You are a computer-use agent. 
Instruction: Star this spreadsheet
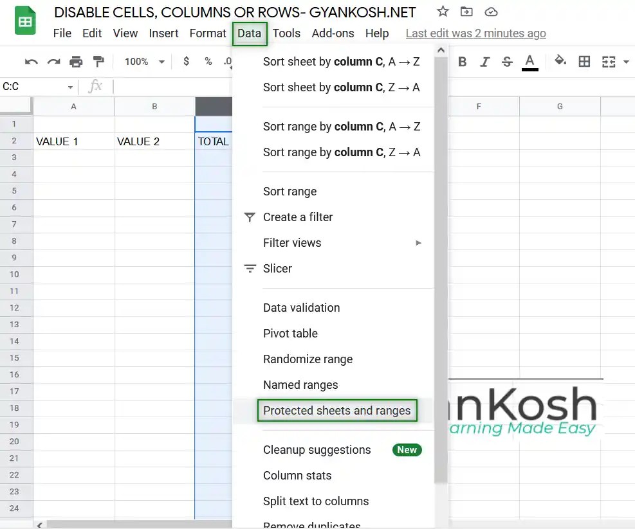442,12
